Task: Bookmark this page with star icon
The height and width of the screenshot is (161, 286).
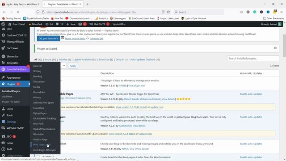Action: click(x=168, y=12)
